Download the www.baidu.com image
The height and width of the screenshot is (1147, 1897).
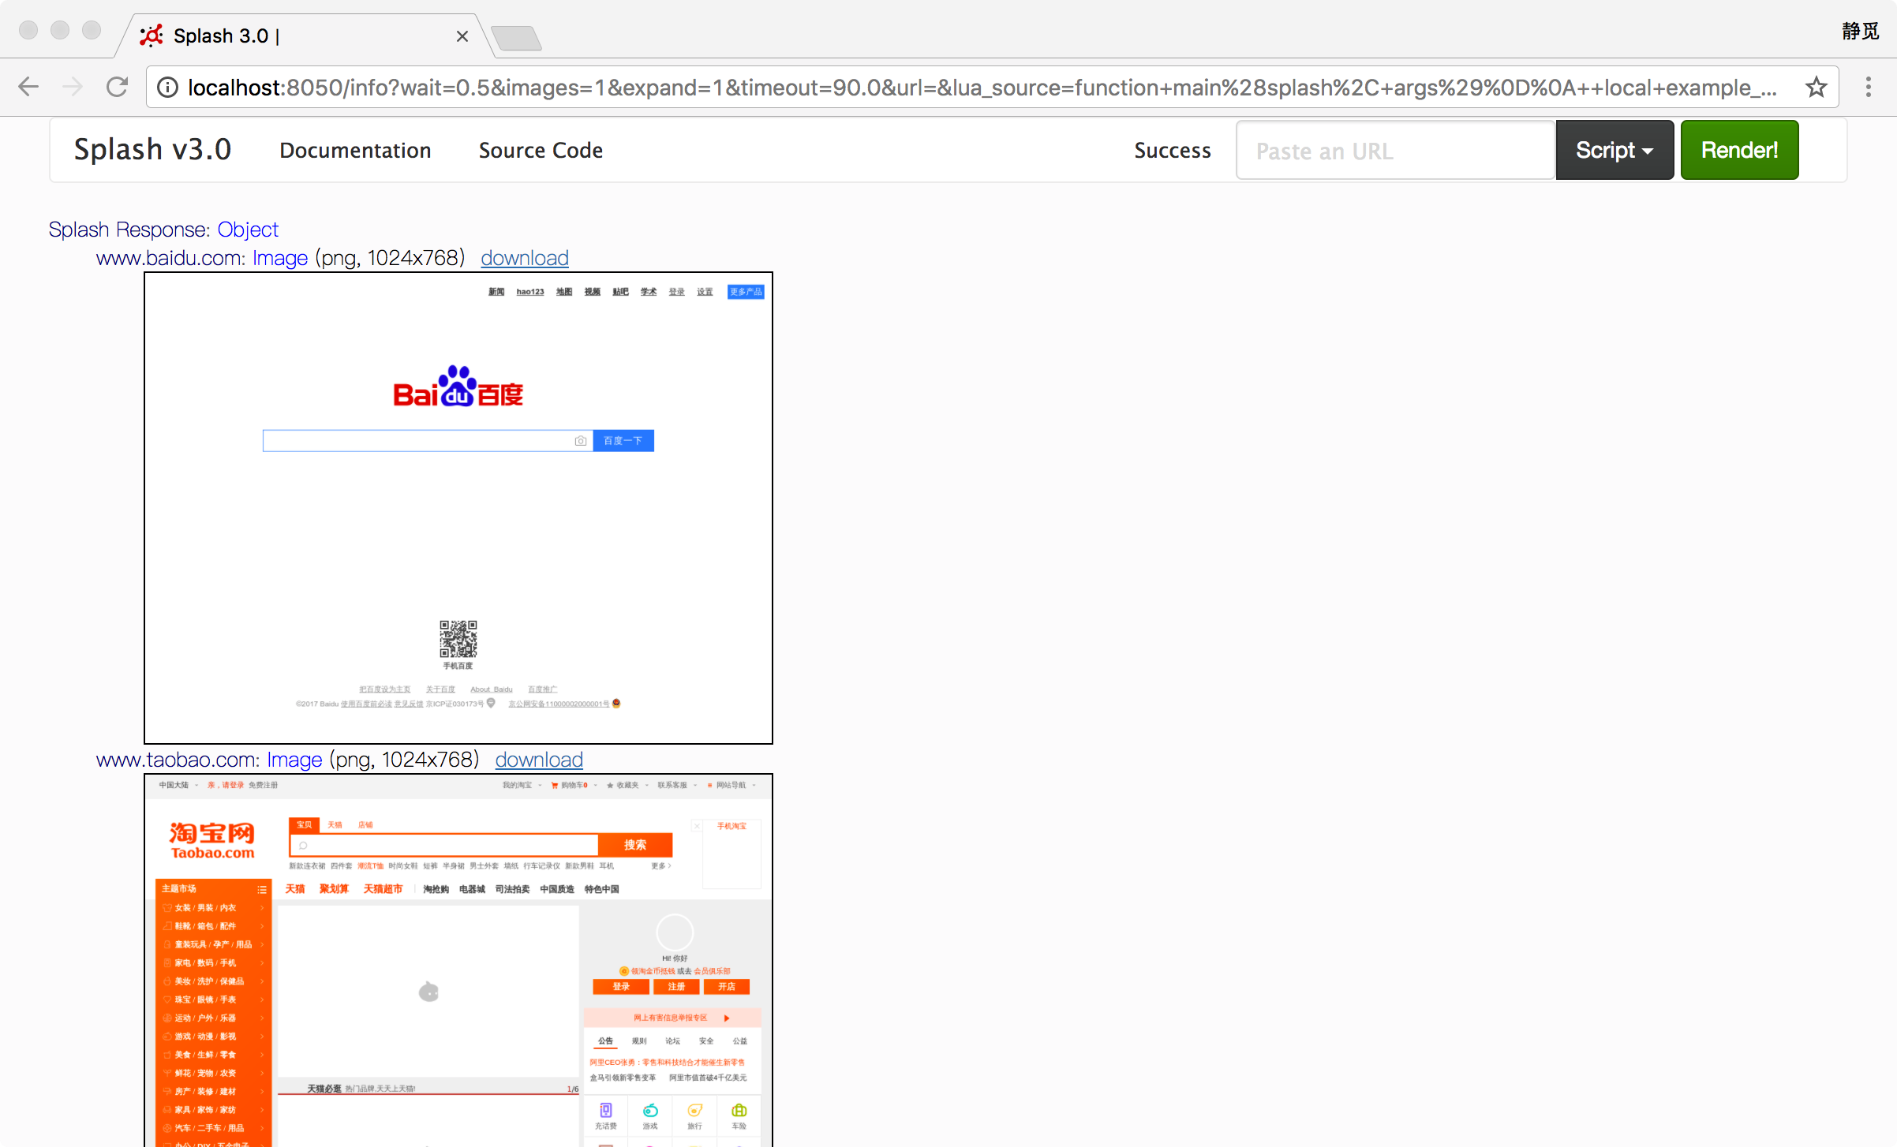[x=524, y=258]
